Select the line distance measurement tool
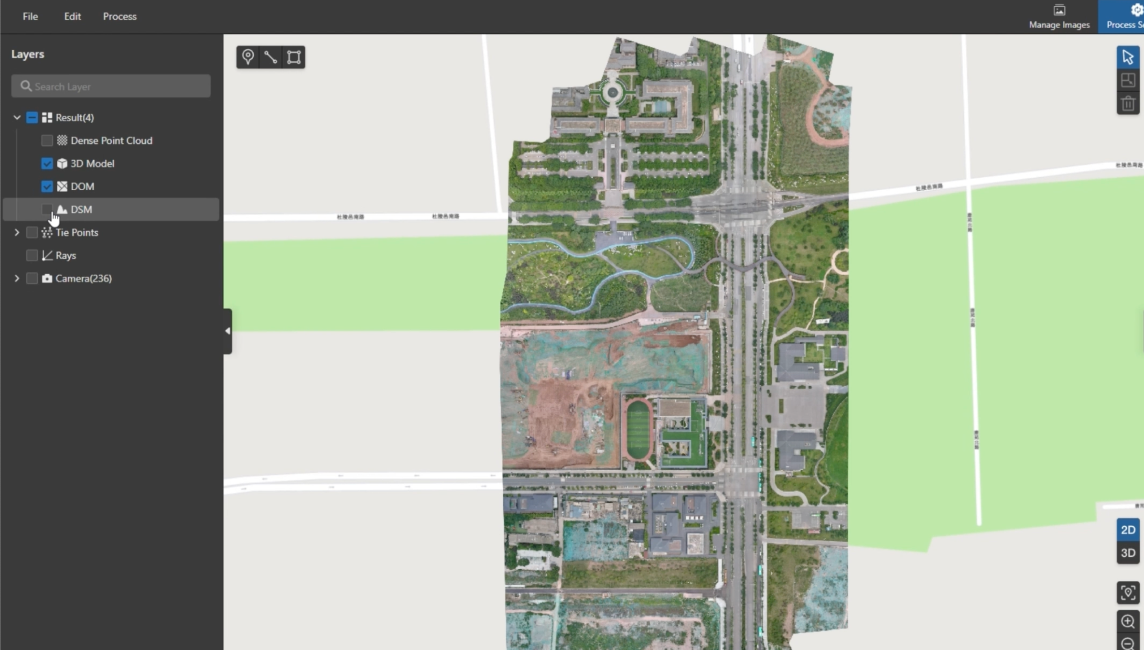This screenshot has width=1144, height=650. tap(270, 57)
